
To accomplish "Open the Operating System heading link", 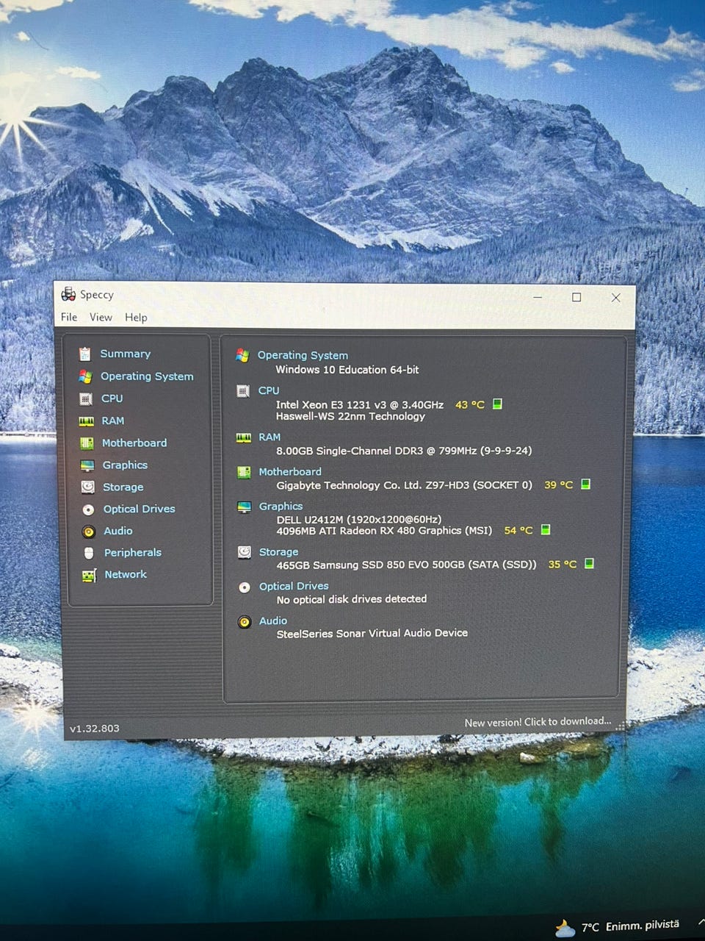I will 303,355.
